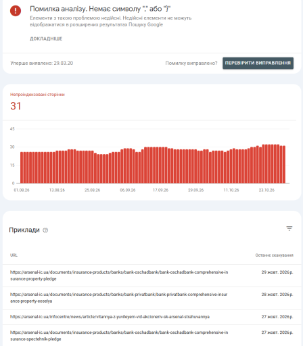Screen dimensions: 303x346
Task: Click chart x-axis label 11.10.26
Action: (x=231, y=190)
